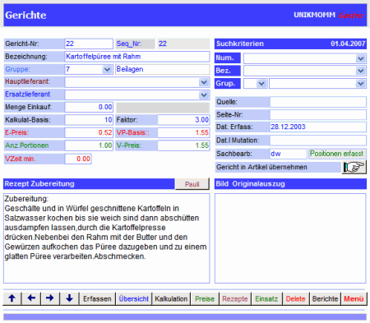Click the Positionen erfasst button
This screenshot has width=370, height=323.
click(x=337, y=154)
